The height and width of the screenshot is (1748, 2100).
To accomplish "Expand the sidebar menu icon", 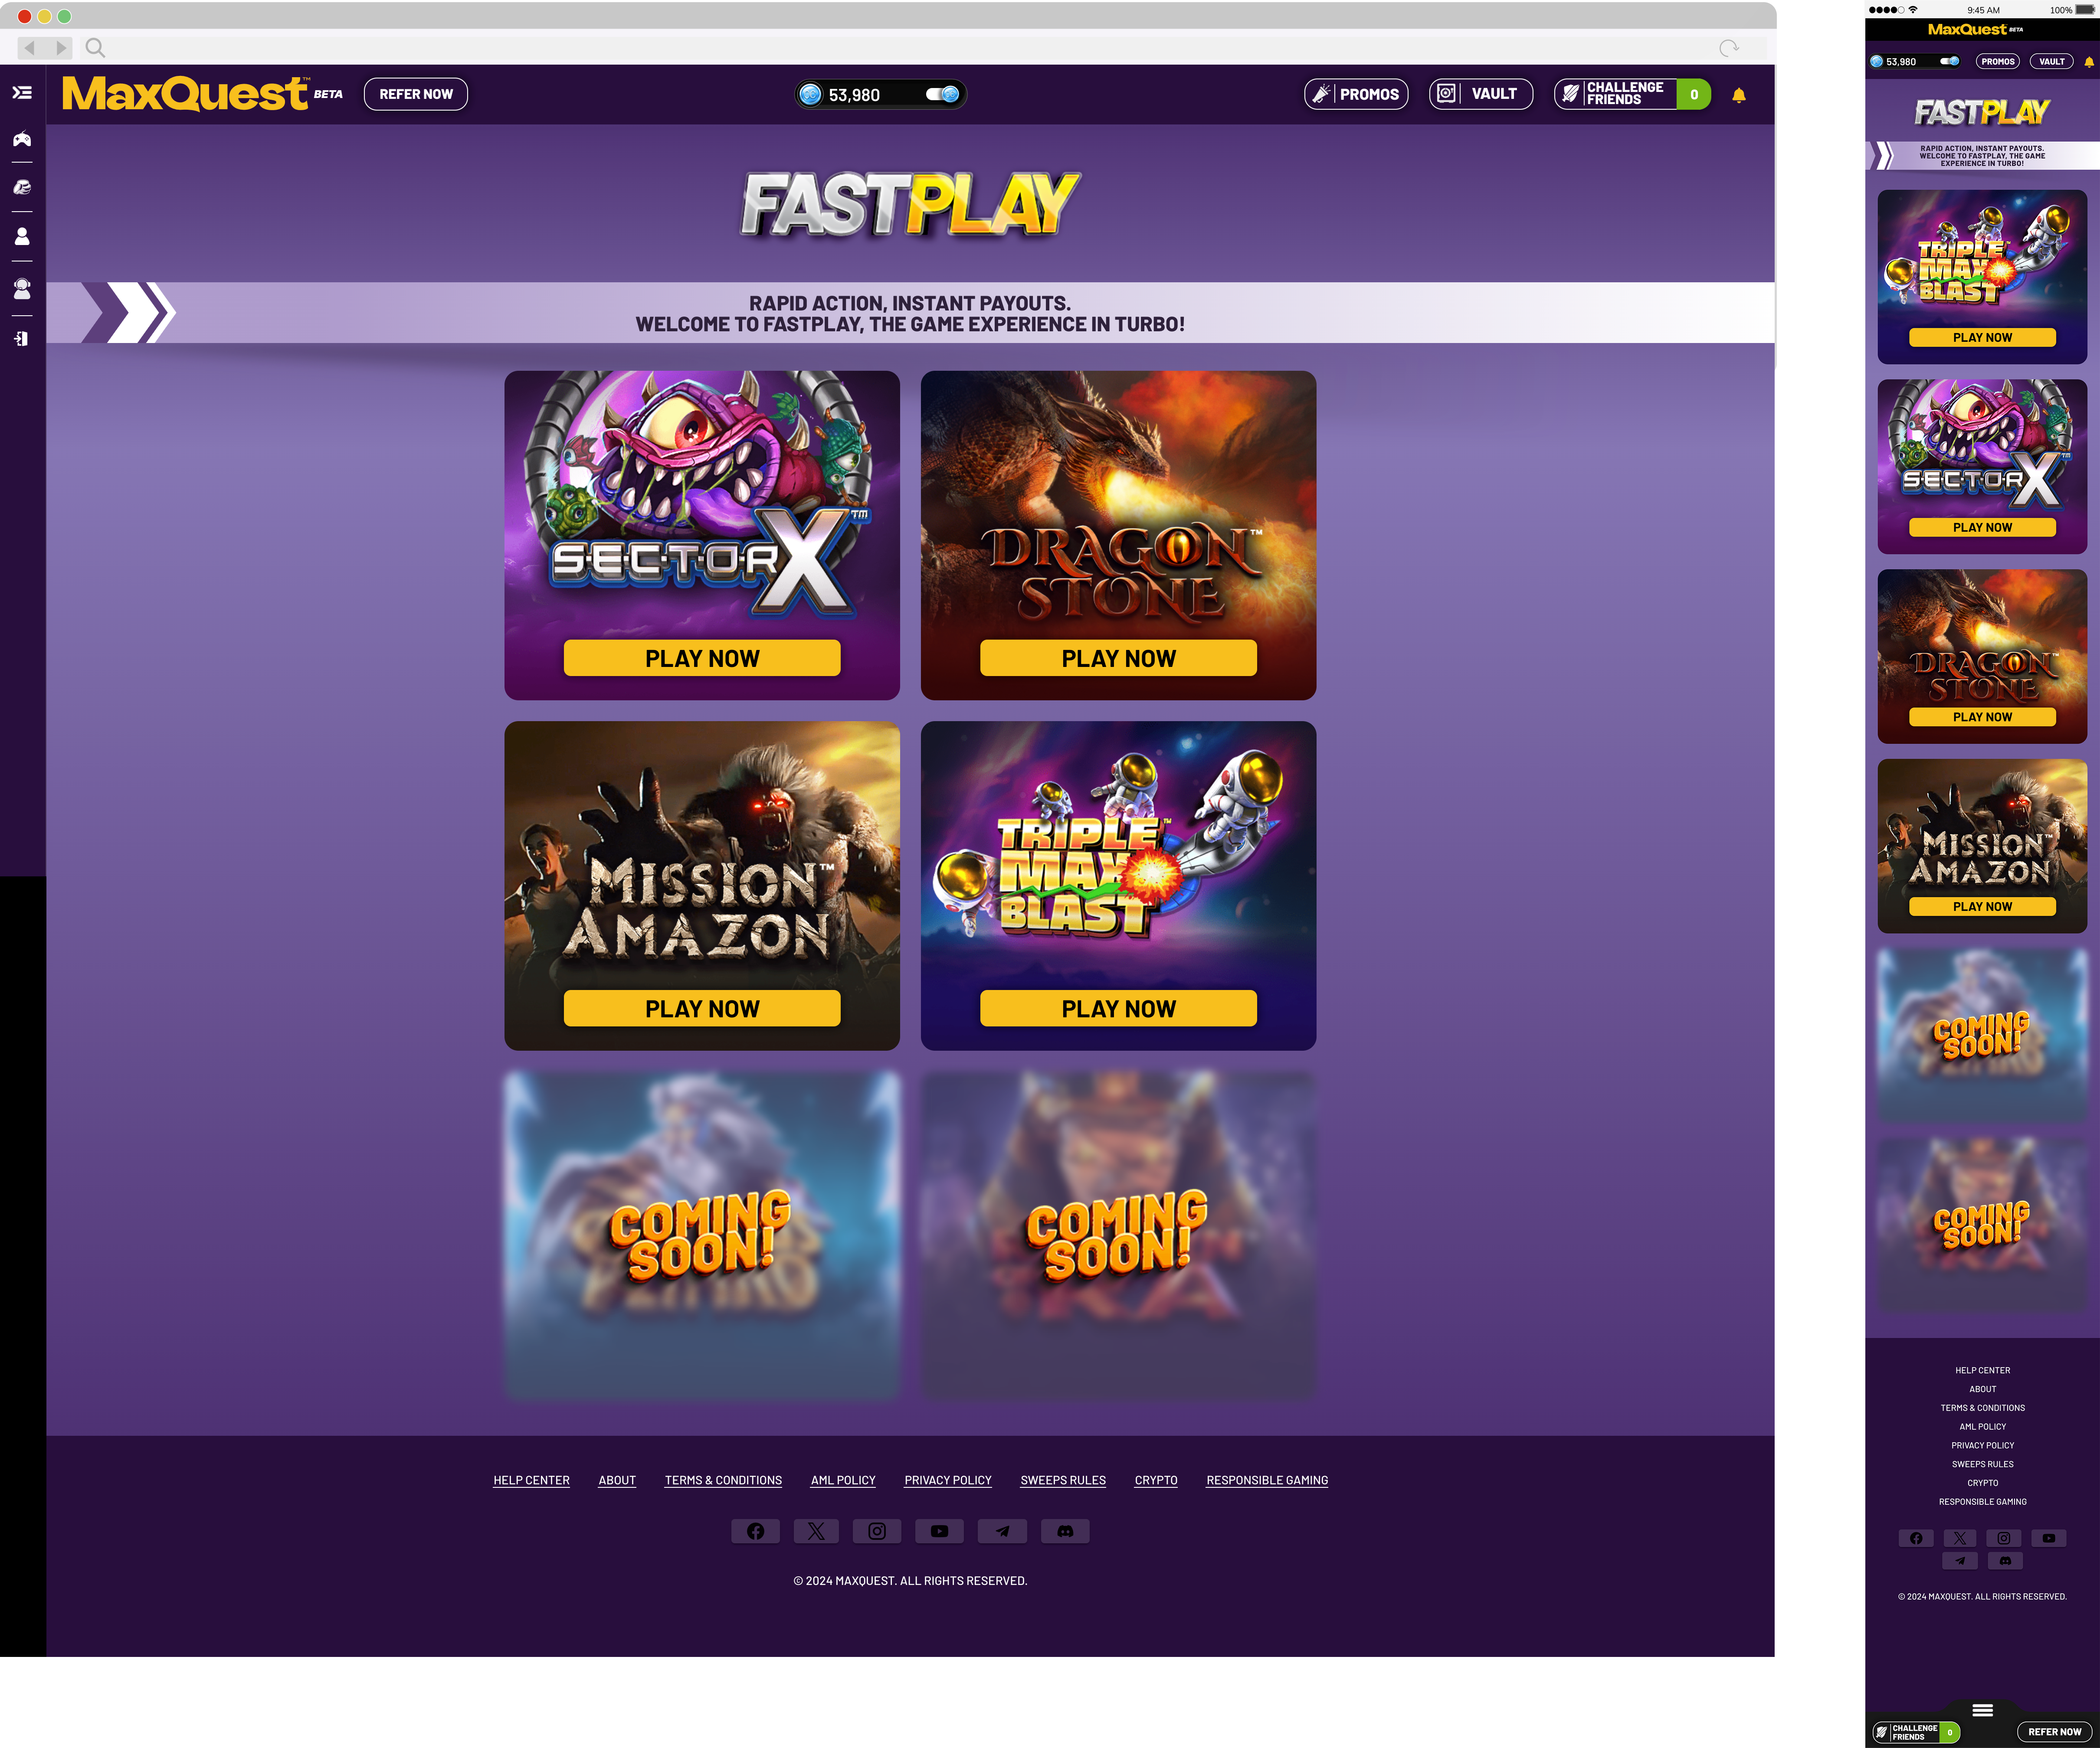I will point(22,93).
